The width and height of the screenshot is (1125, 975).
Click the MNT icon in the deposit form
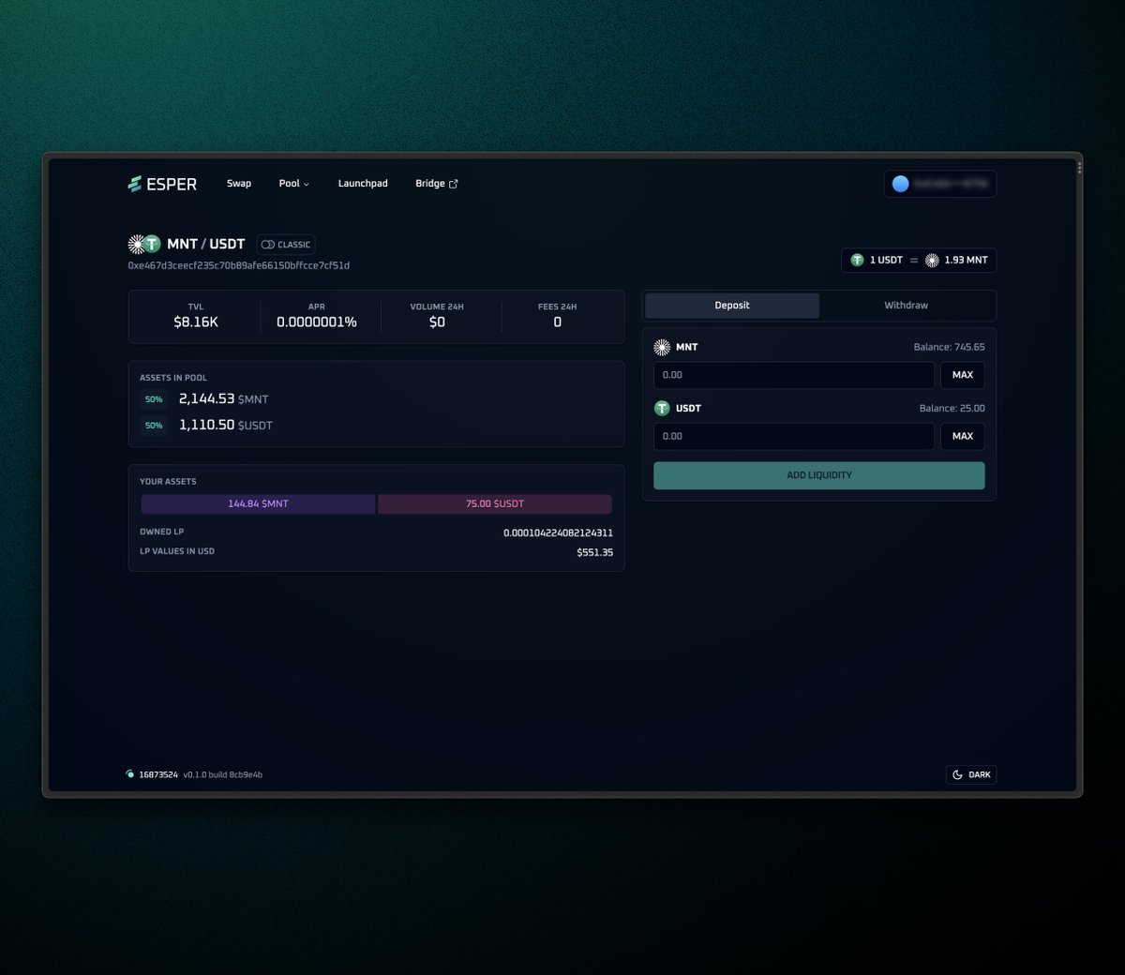[x=664, y=347]
